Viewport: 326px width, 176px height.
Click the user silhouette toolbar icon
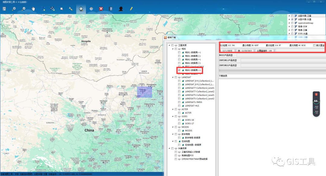point(121,9)
